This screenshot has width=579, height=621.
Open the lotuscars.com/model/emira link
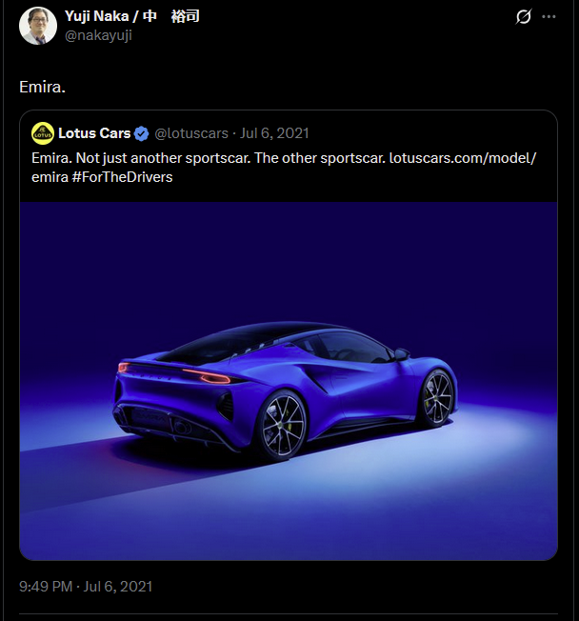click(463, 156)
